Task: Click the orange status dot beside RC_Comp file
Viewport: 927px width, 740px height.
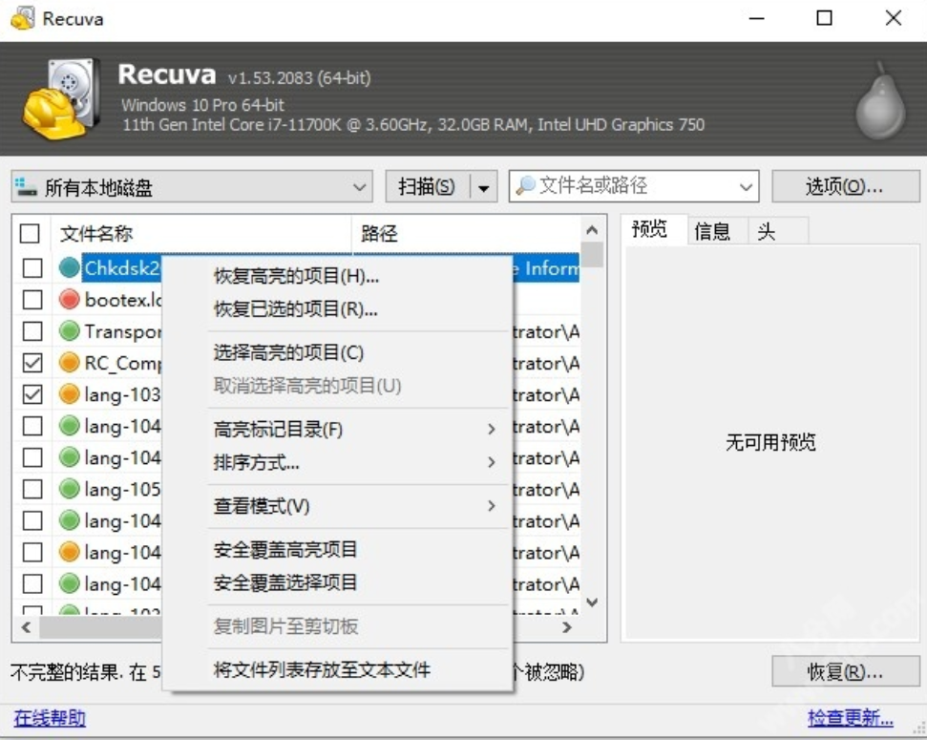Action: pyautogui.click(x=70, y=363)
